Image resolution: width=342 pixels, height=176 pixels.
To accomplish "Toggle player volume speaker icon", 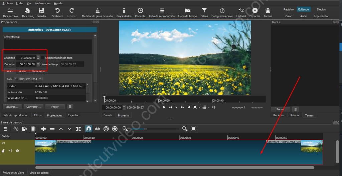I will (x=213, y=107).
